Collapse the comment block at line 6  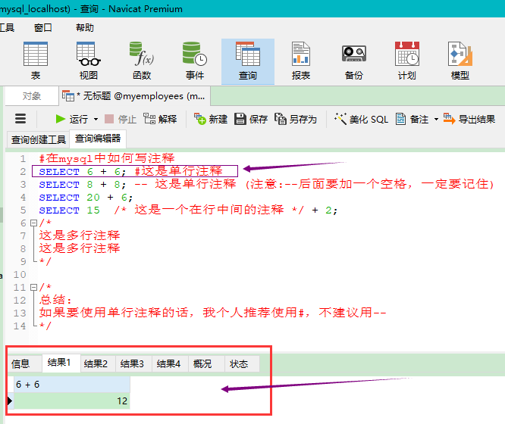[33, 223]
